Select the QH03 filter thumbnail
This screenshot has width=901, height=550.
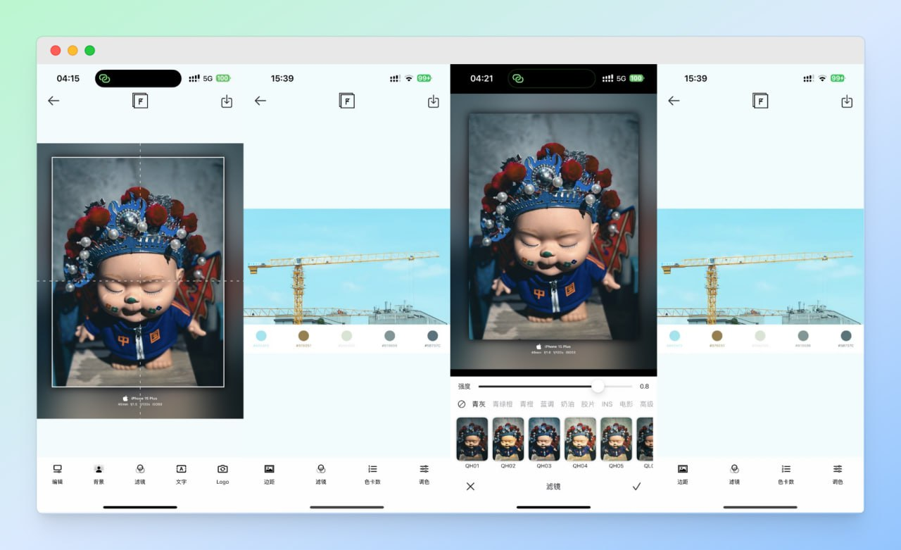pos(544,439)
